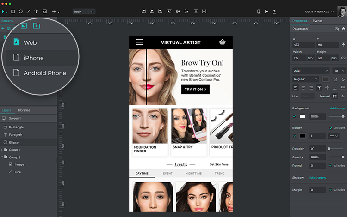Click the Manual sizing box icon

coord(335,96)
